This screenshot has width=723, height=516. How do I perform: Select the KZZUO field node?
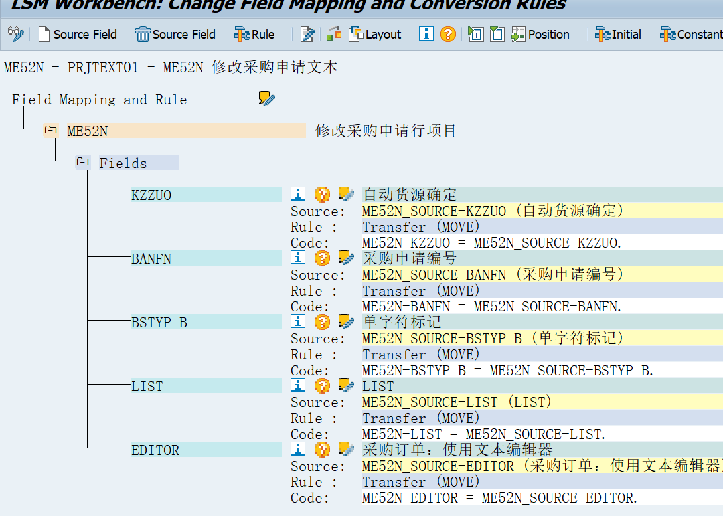coord(206,195)
